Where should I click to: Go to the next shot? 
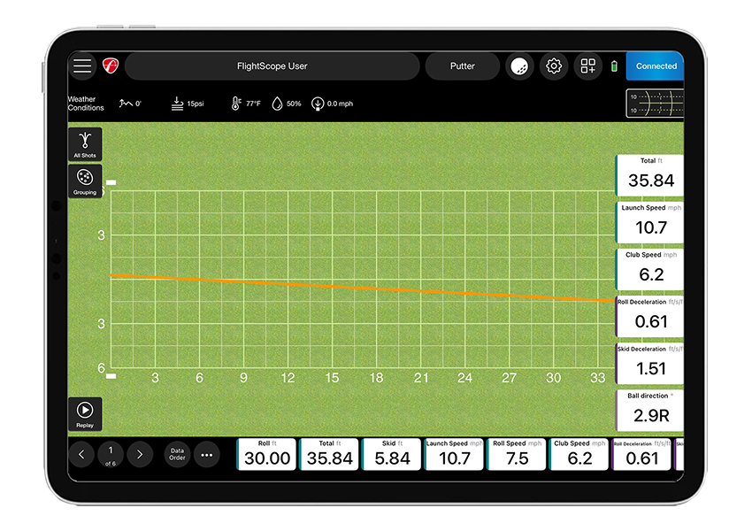140,455
